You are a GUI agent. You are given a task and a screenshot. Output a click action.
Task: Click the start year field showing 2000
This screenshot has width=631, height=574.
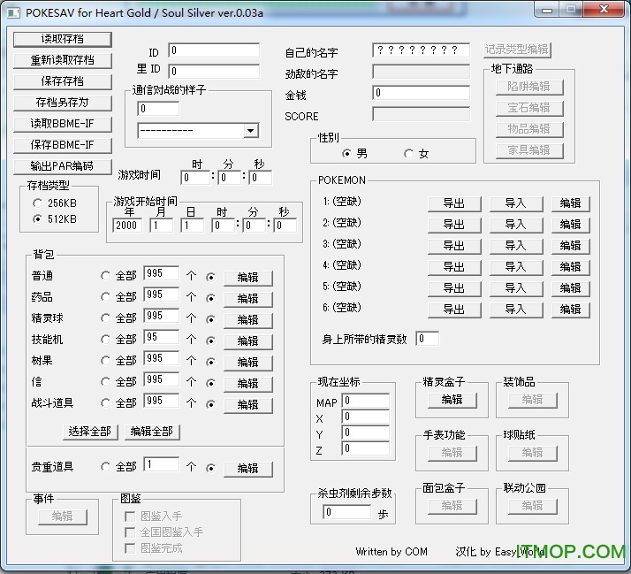[x=127, y=226]
